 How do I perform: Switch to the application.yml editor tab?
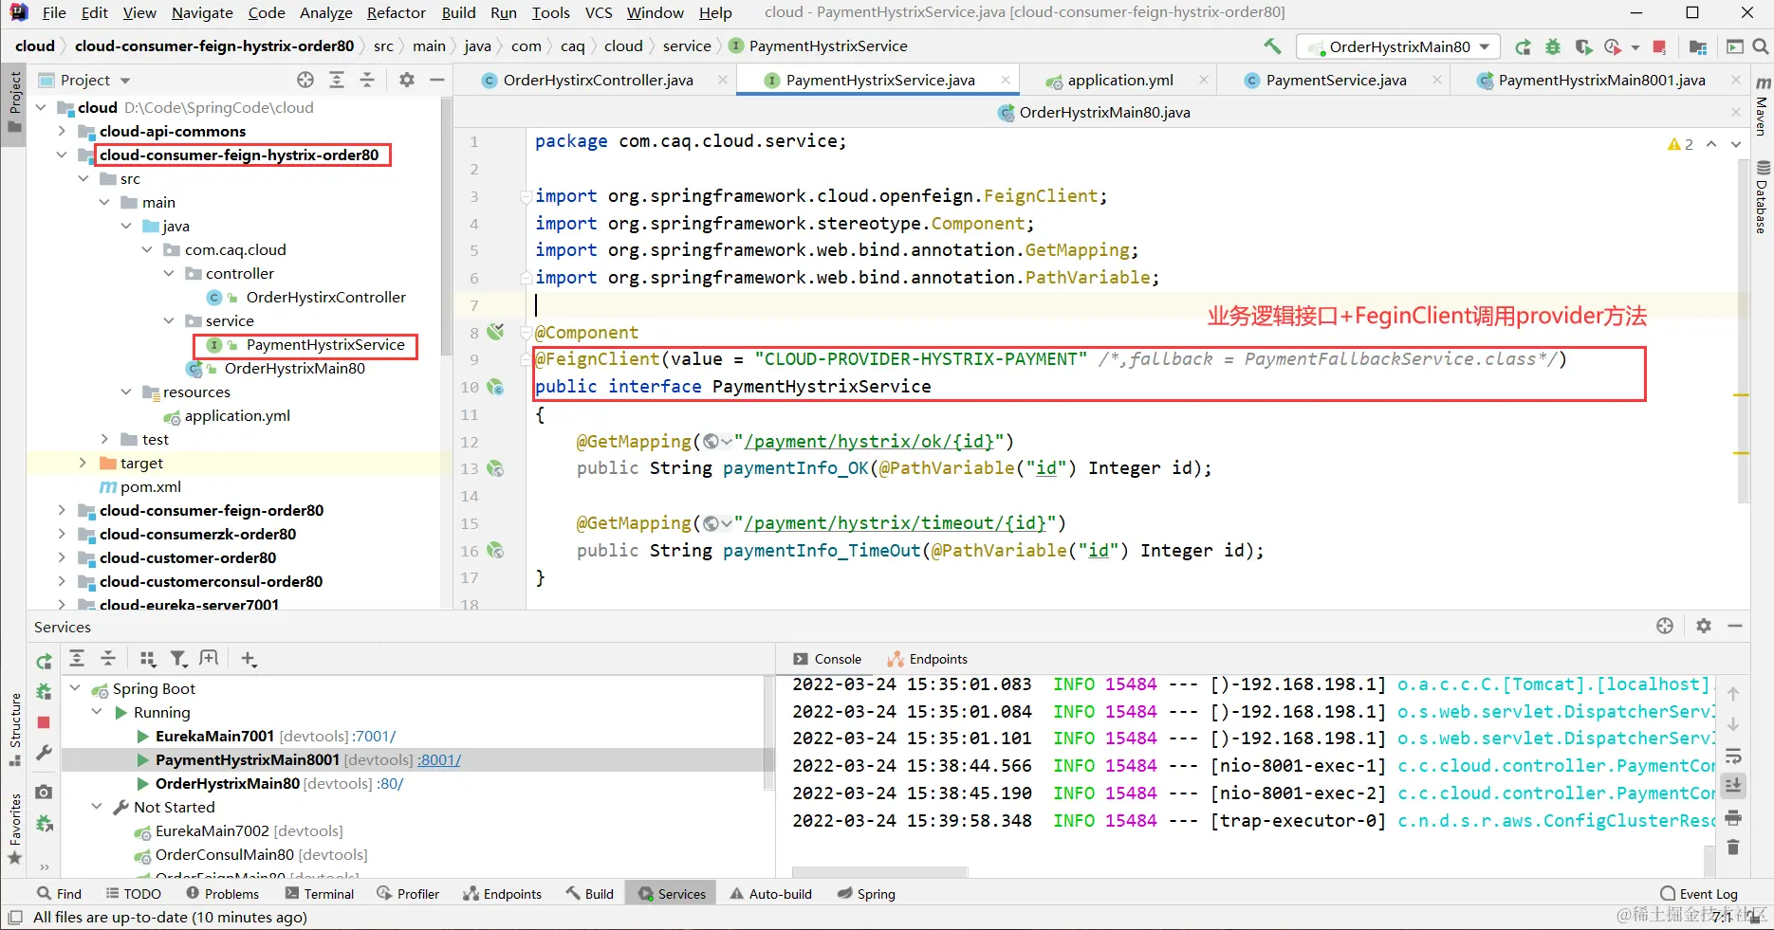click(1119, 80)
